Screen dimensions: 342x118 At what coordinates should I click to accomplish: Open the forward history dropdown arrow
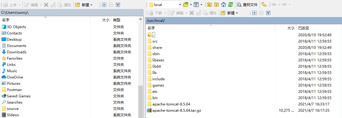[x=289, y=4]
